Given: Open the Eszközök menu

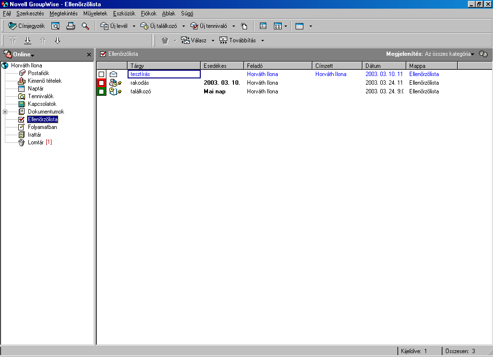Looking at the screenshot, I should 124,13.
